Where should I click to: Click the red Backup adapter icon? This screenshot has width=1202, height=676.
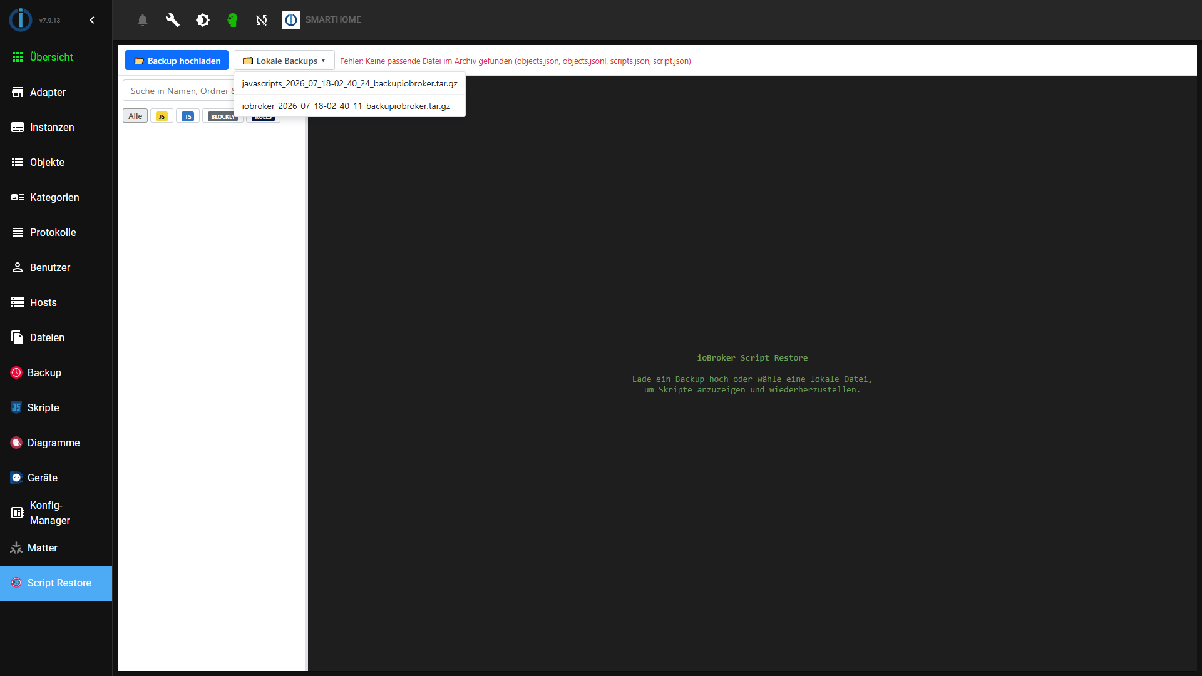pos(16,372)
